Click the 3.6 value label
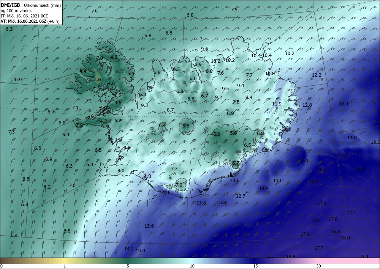 click(97, 80)
